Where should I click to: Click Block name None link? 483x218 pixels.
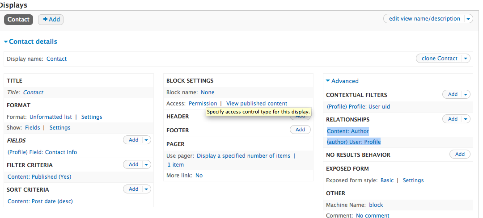click(208, 92)
